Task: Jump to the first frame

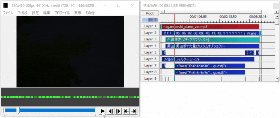Action: (126, 111)
